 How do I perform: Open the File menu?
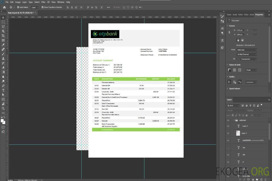(7, 2)
